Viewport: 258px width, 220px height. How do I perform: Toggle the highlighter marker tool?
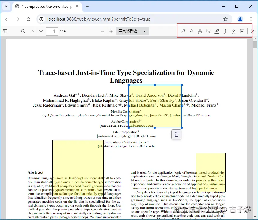pyautogui.click(x=217, y=31)
